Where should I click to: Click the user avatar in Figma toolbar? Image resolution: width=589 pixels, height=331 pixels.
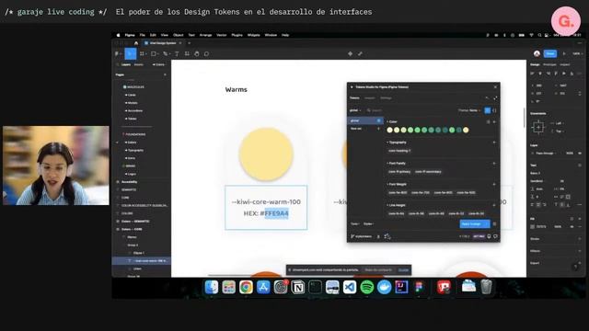coord(537,53)
